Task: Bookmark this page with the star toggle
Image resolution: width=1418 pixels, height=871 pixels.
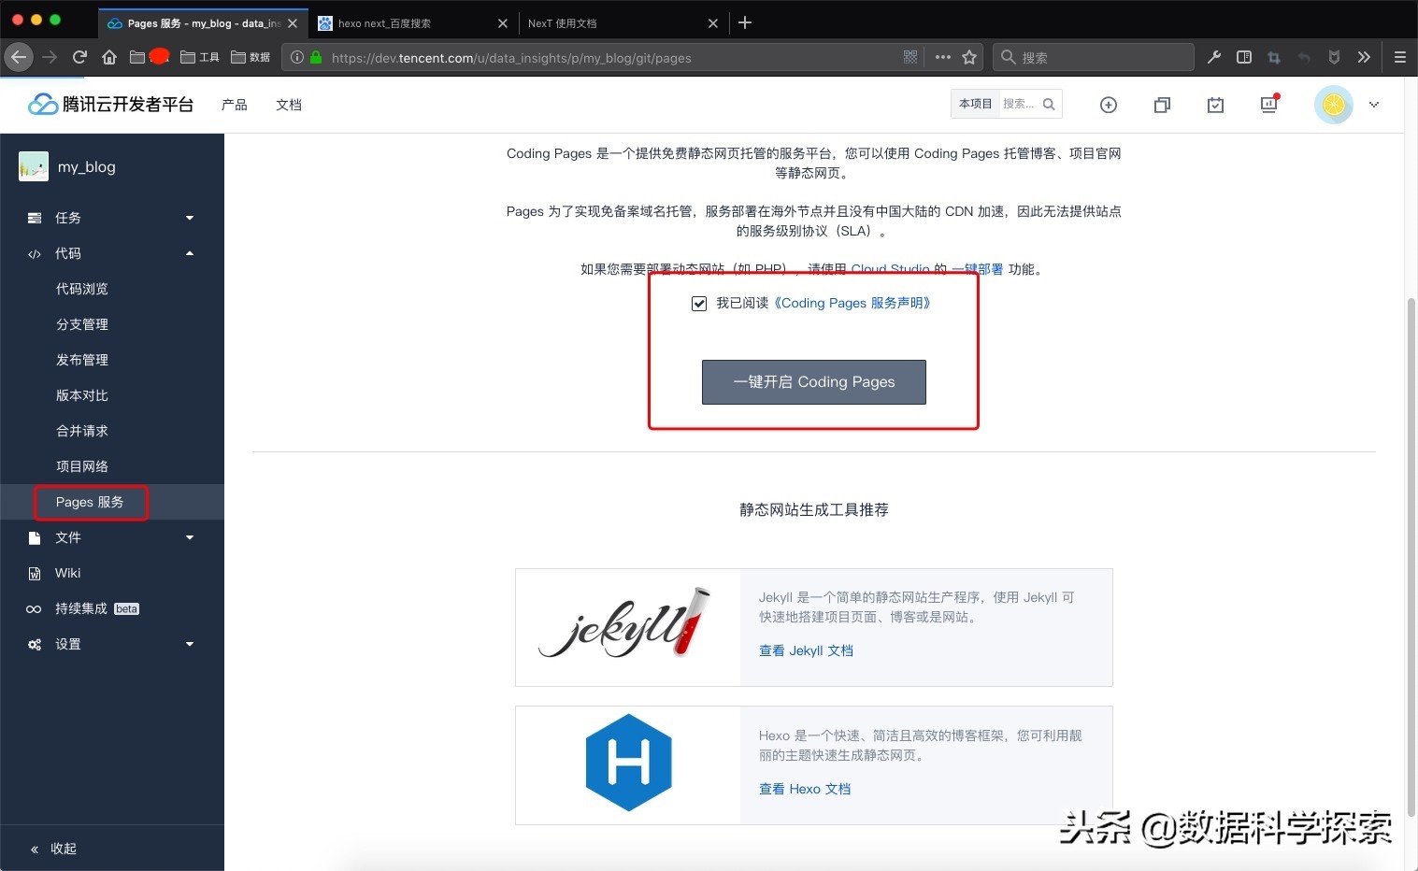Action: coord(969,57)
